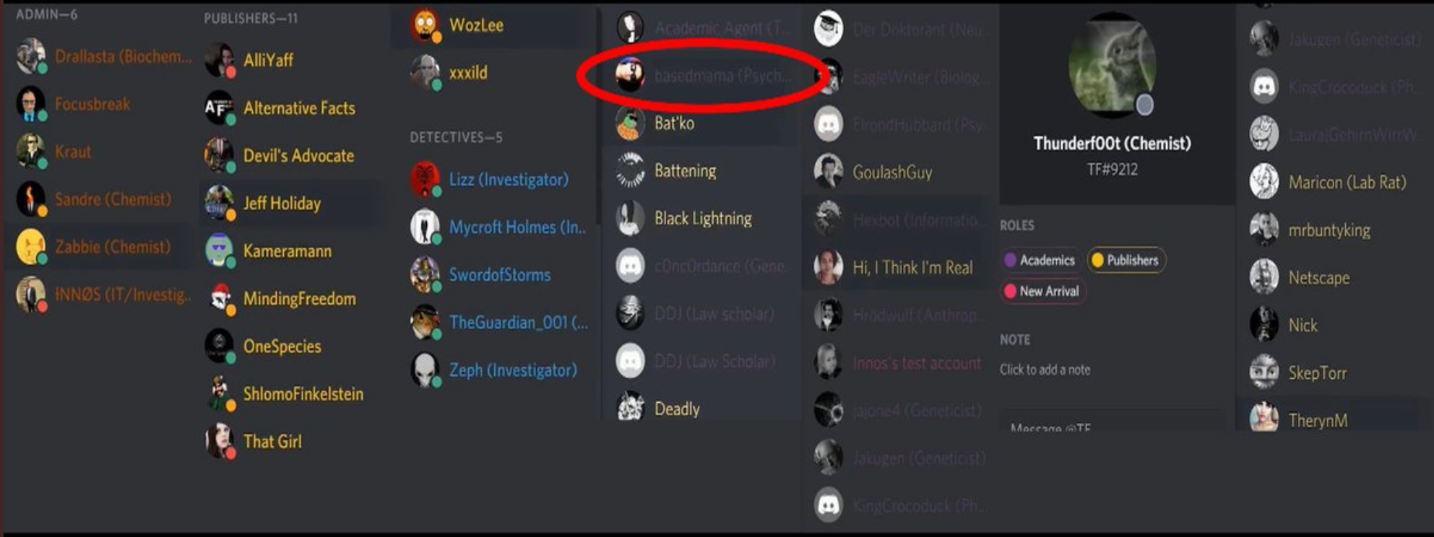The width and height of the screenshot is (1434, 537).
Task: Click WozLee's orange avatar icon
Action: click(426, 25)
